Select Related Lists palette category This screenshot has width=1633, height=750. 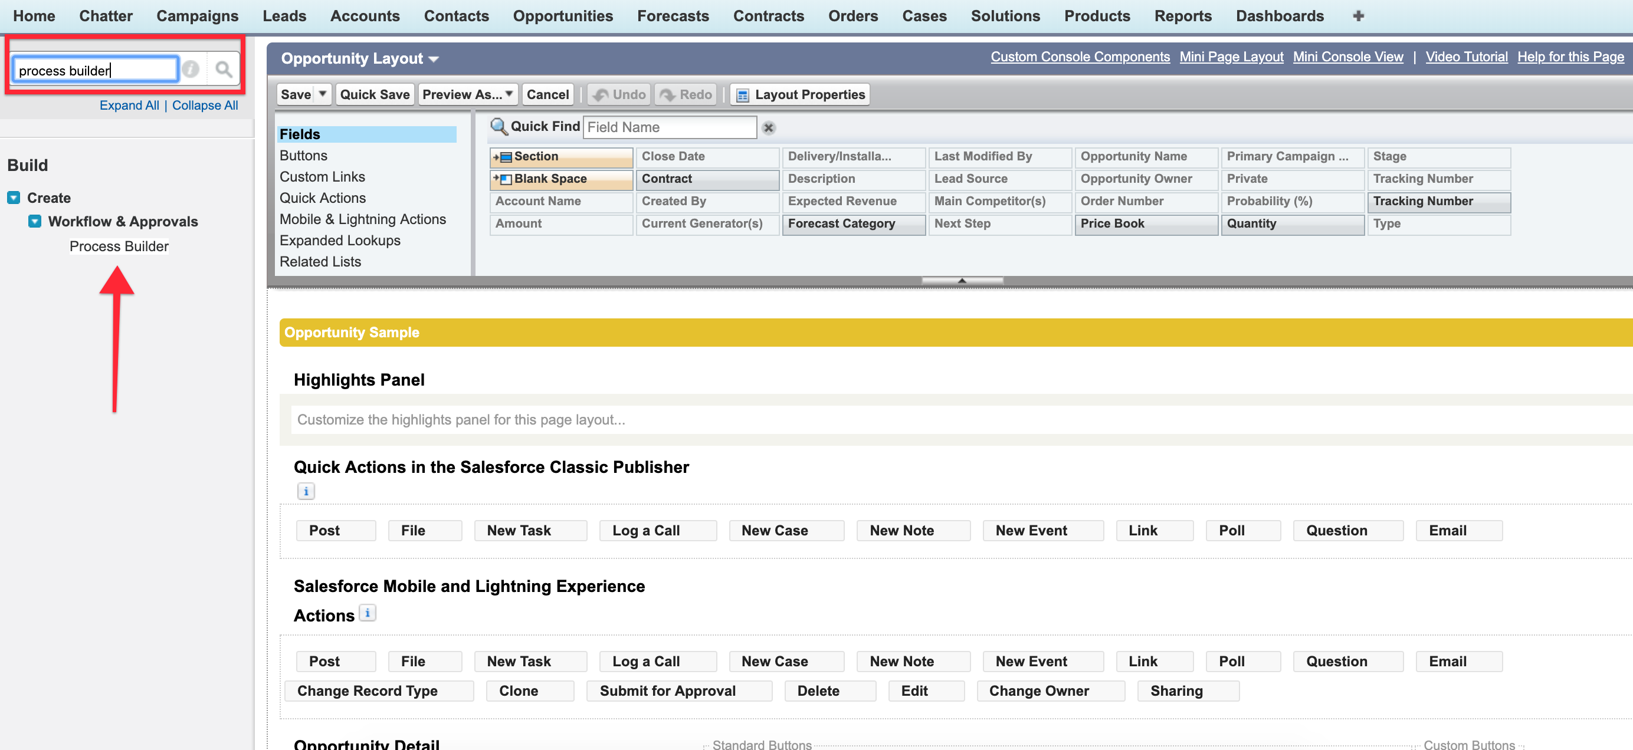pos(320,262)
